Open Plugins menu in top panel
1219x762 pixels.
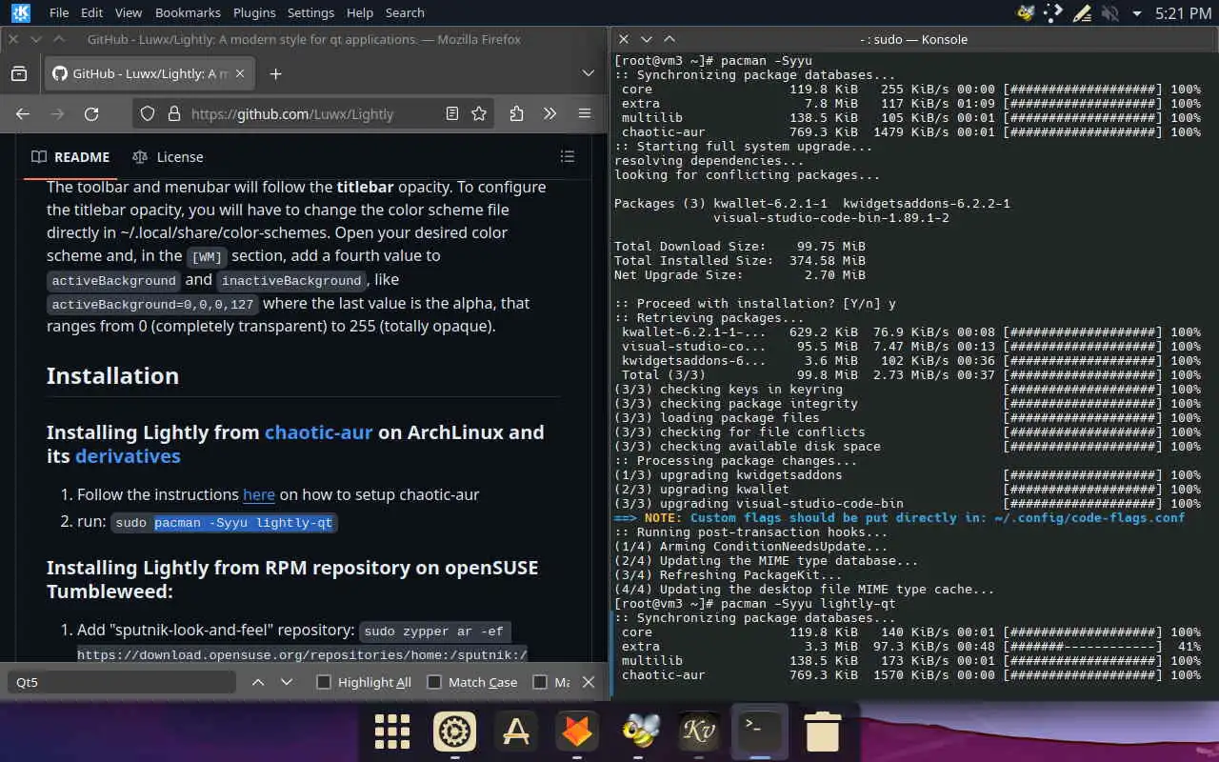[x=254, y=12]
